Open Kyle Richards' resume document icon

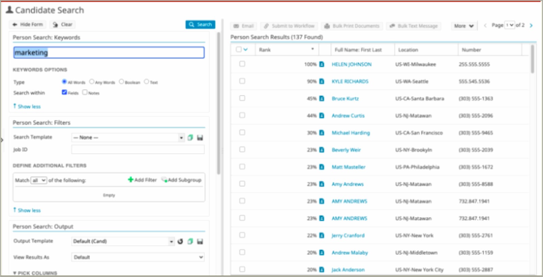(x=322, y=81)
